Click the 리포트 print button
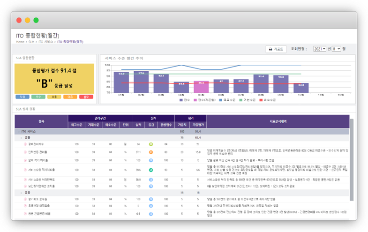 (276, 49)
